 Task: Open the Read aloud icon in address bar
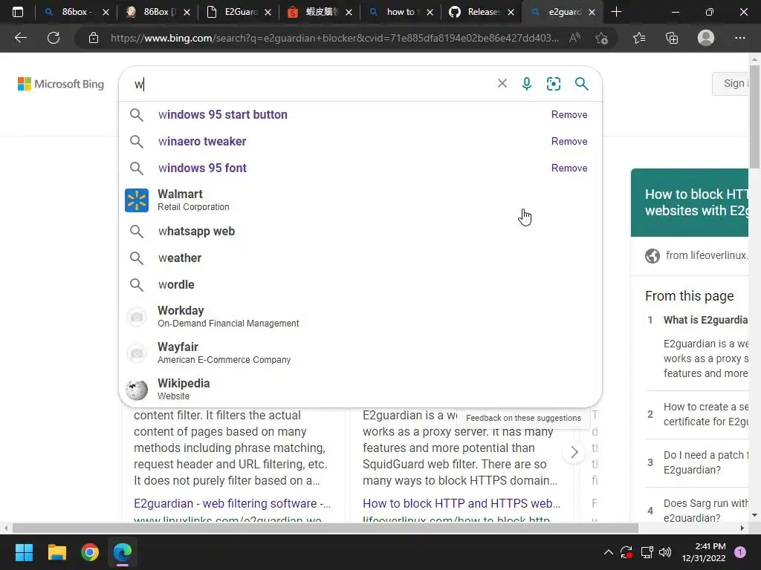click(574, 38)
